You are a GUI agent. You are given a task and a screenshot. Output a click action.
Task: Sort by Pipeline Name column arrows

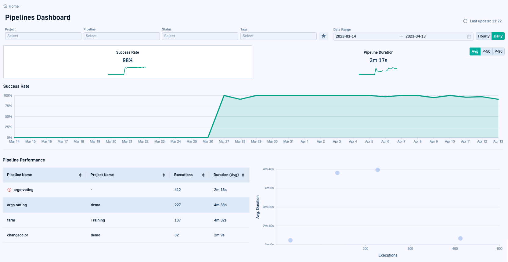tap(80, 175)
